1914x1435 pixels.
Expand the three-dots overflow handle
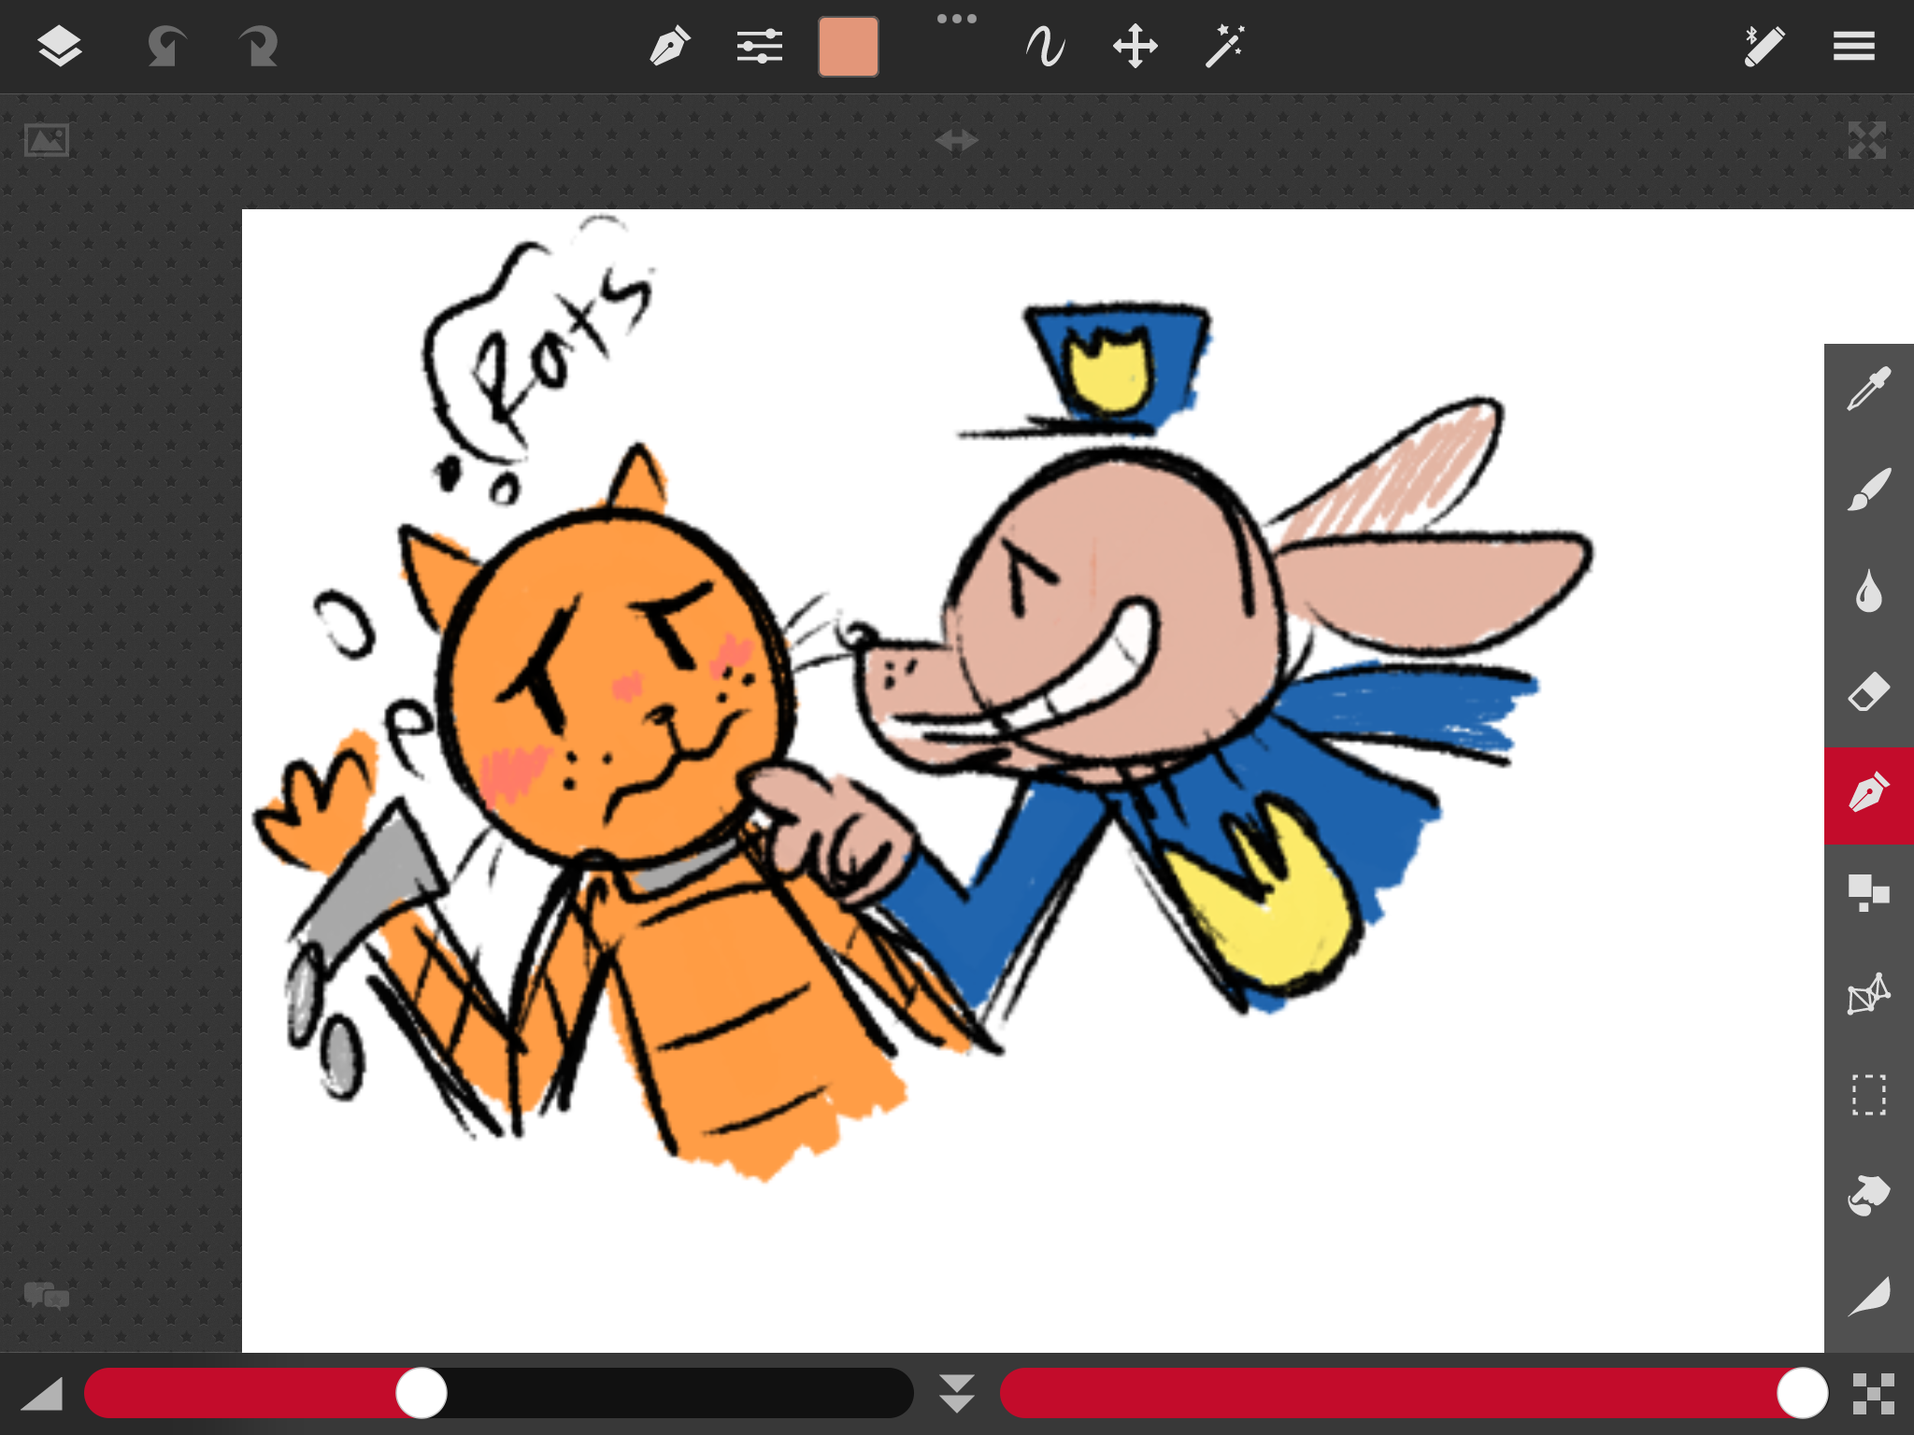coord(956,19)
